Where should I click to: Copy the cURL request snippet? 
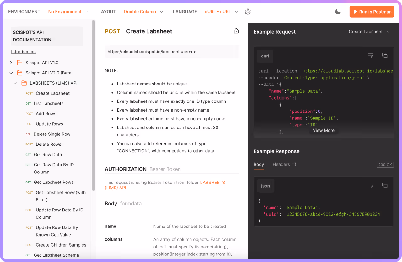click(385, 55)
